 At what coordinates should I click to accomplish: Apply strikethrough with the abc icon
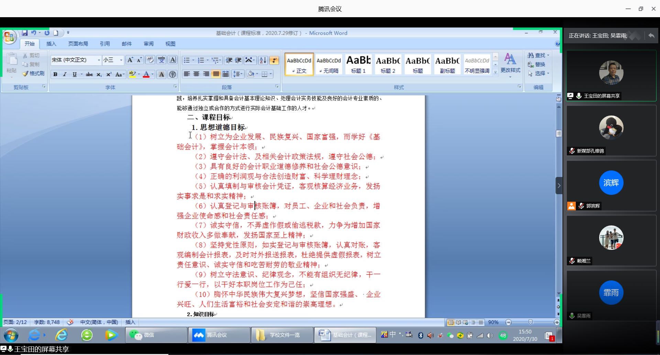(x=89, y=74)
